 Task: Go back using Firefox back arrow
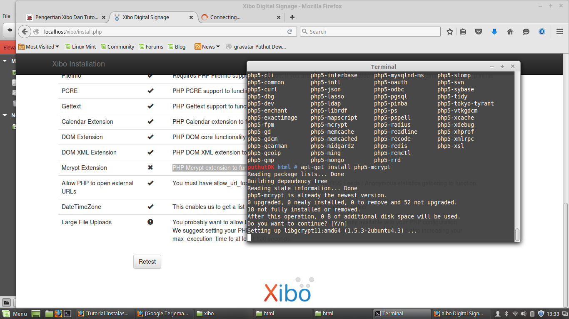[x=25, y=32]
